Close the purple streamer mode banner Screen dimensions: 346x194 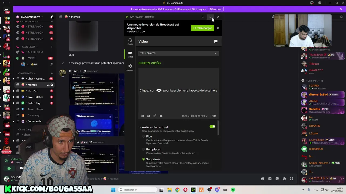click(x=341, y=9)
